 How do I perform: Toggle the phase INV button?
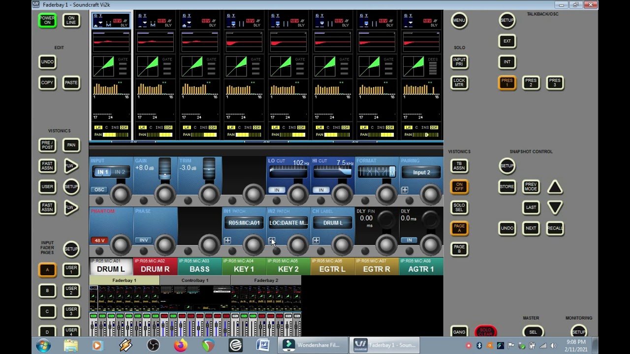coord(143,240)
